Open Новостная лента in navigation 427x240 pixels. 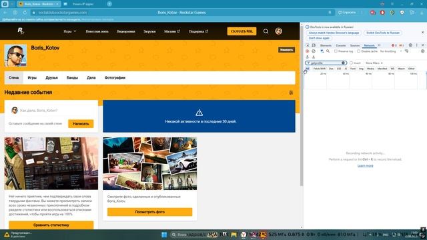click(x=97, y=31)
